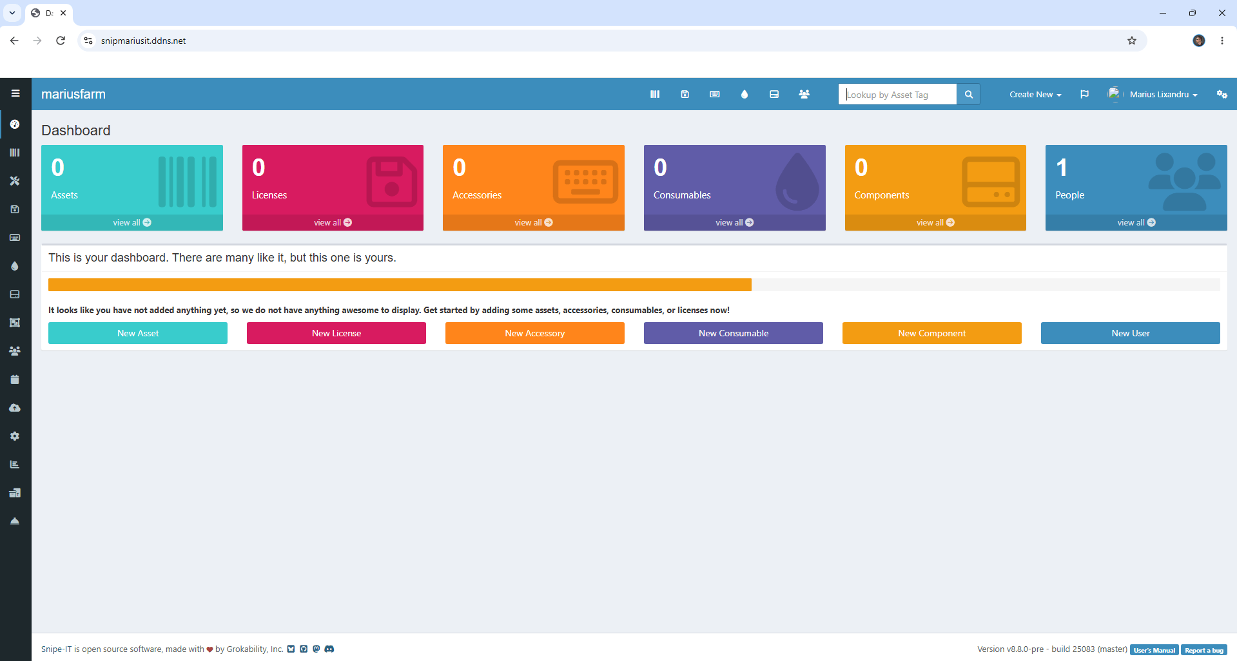Click the New Consumable button
Screen dimensions: 1237x661
pos(734,333)
